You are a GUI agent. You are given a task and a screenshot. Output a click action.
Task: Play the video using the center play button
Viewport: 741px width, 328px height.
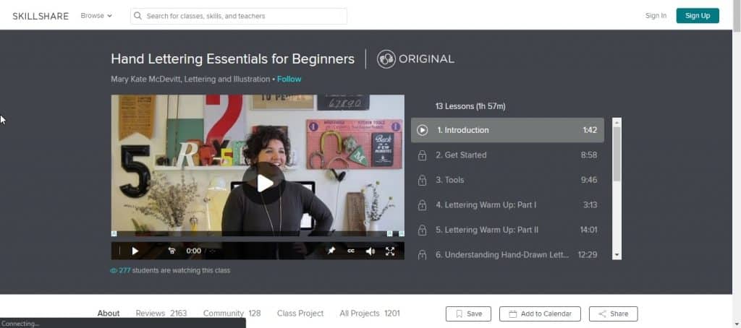tap(263, 183)
